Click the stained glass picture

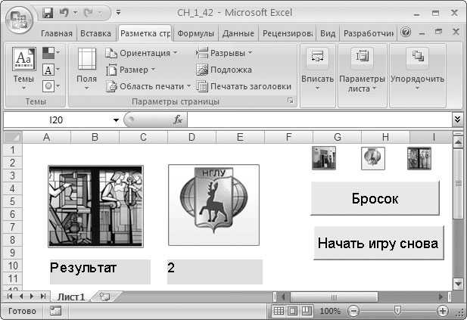(95, 207)
